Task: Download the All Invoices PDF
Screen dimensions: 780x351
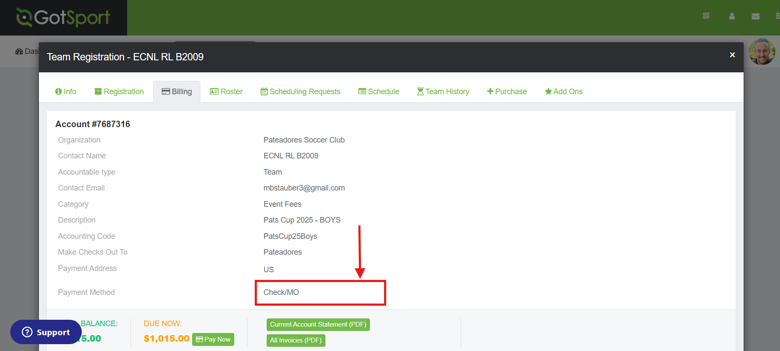Action: pyautogui.click(x=296, y=340)
